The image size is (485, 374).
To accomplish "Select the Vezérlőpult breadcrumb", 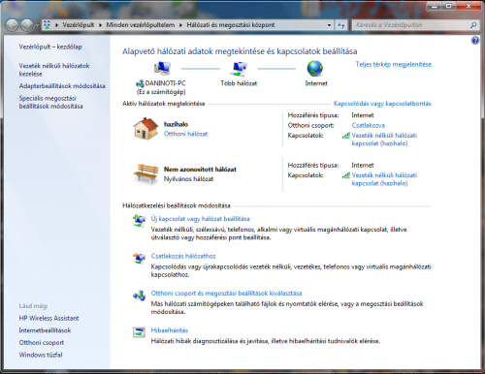I will click(x=79, y=25).
